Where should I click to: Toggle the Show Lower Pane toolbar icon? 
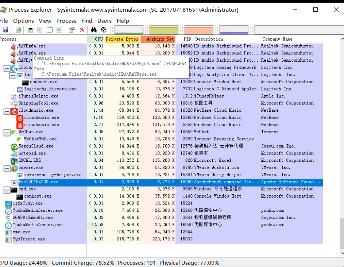click(50, 30)
